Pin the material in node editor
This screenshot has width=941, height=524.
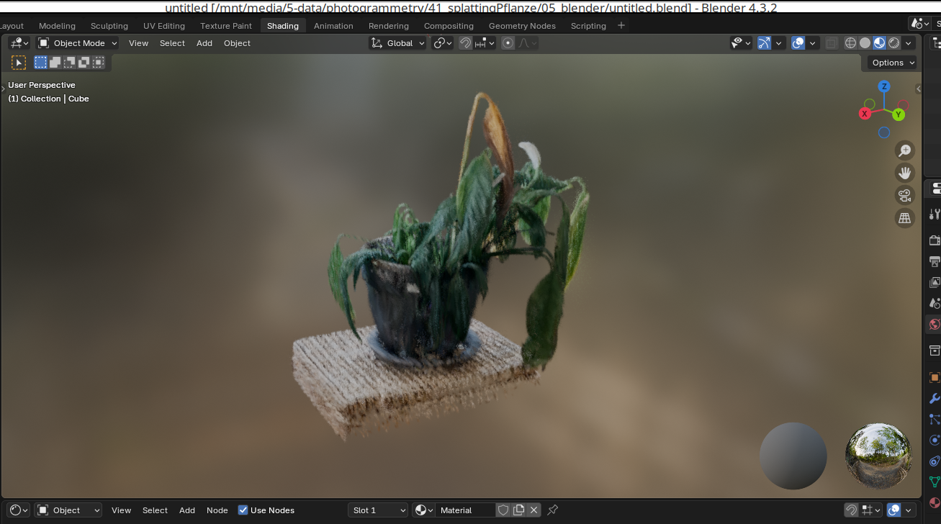[552, 510]
